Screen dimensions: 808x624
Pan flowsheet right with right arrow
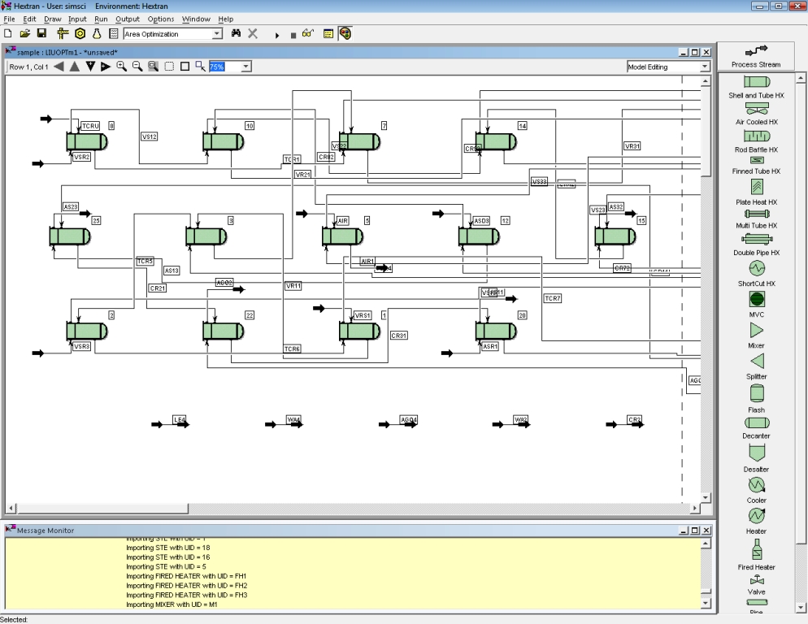point(106,67)
